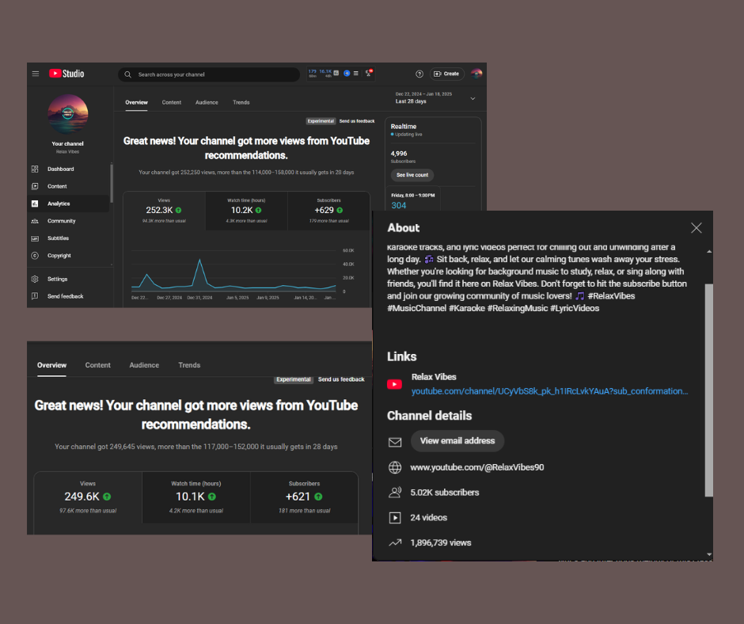Click Send us feedback in upper window
Screen dimensions: 744x624
tap(357, 121)
